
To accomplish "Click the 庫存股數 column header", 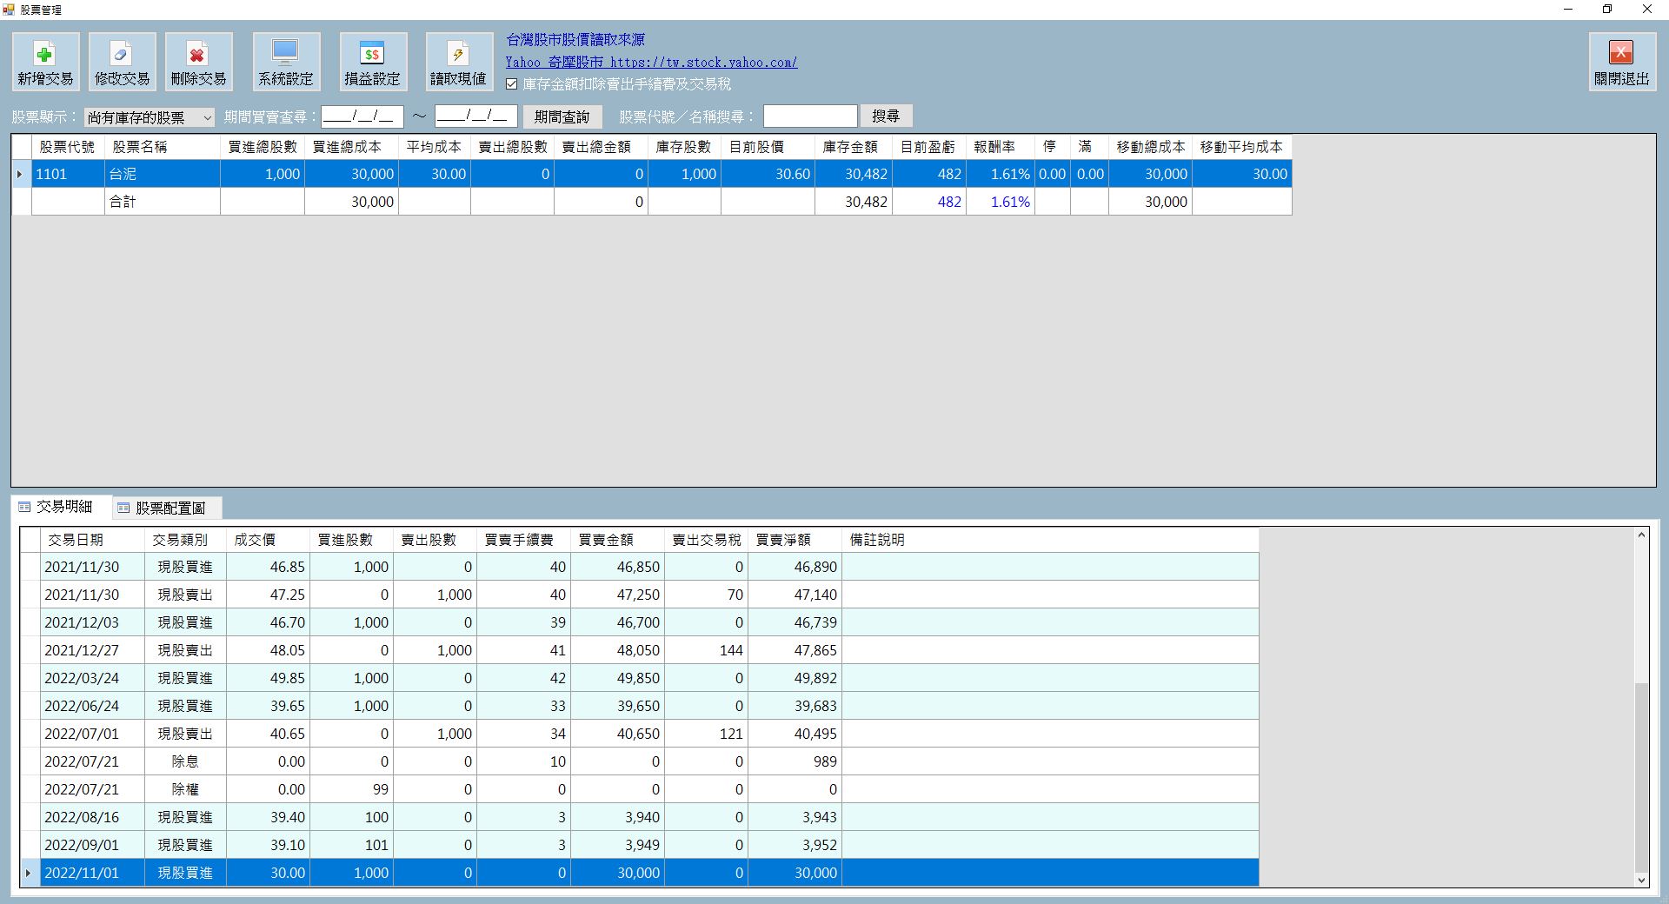I will point(682,147).
